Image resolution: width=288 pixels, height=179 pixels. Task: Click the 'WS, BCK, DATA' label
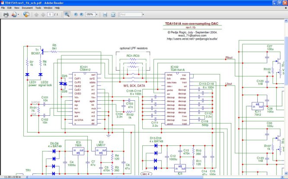pos(134,86)
